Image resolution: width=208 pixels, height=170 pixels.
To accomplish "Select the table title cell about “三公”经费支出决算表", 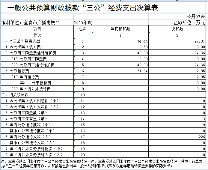I will 83,7.
